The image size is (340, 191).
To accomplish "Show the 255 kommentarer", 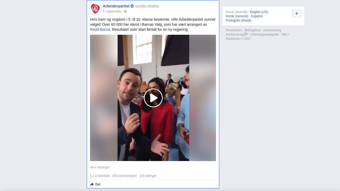I will (125, 176).
